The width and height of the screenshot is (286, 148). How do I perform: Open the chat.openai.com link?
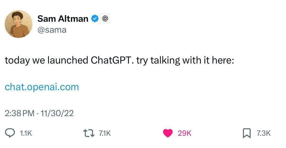(x=42, y=87)
